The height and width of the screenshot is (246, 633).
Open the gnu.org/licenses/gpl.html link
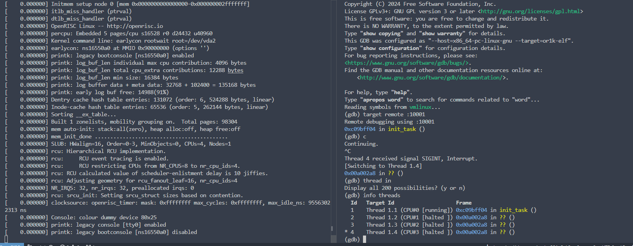point(530,11)
